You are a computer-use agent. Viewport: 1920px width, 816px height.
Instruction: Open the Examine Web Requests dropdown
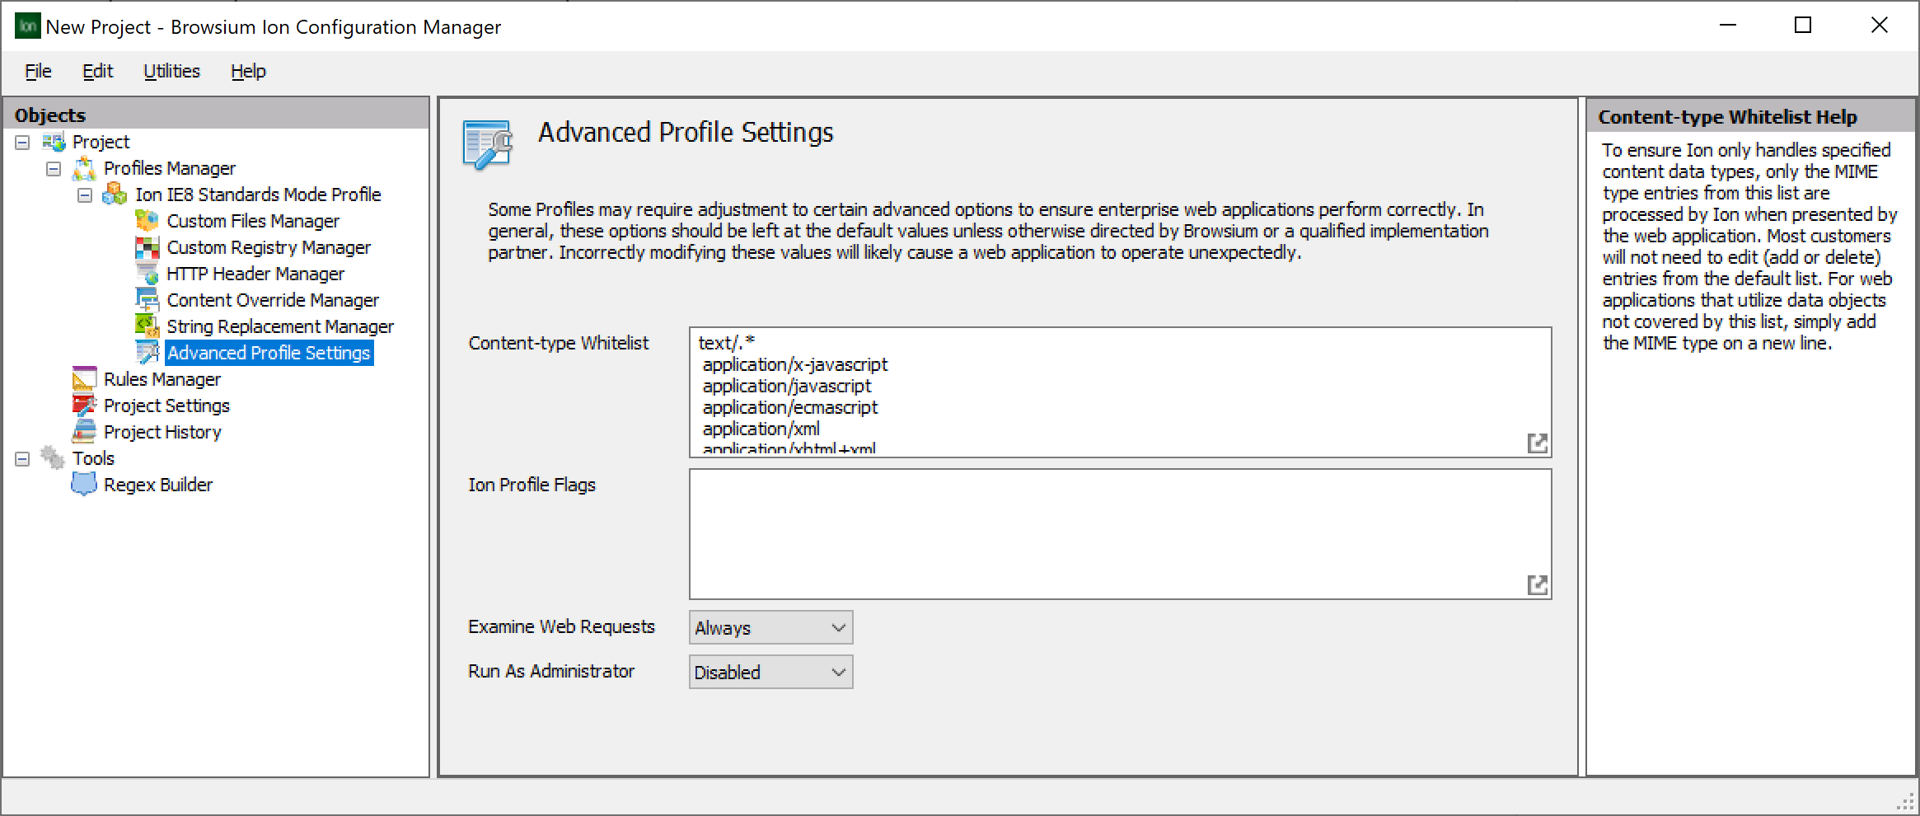click(836, 626)
